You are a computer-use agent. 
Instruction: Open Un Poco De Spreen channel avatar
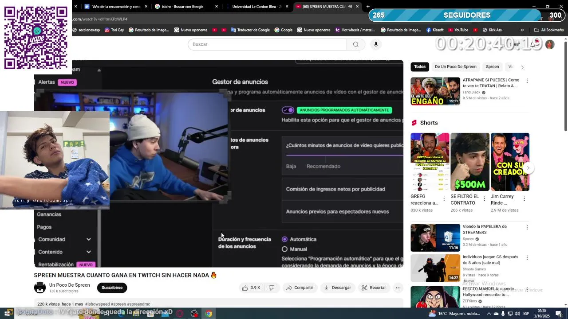[x=40, y=288]
